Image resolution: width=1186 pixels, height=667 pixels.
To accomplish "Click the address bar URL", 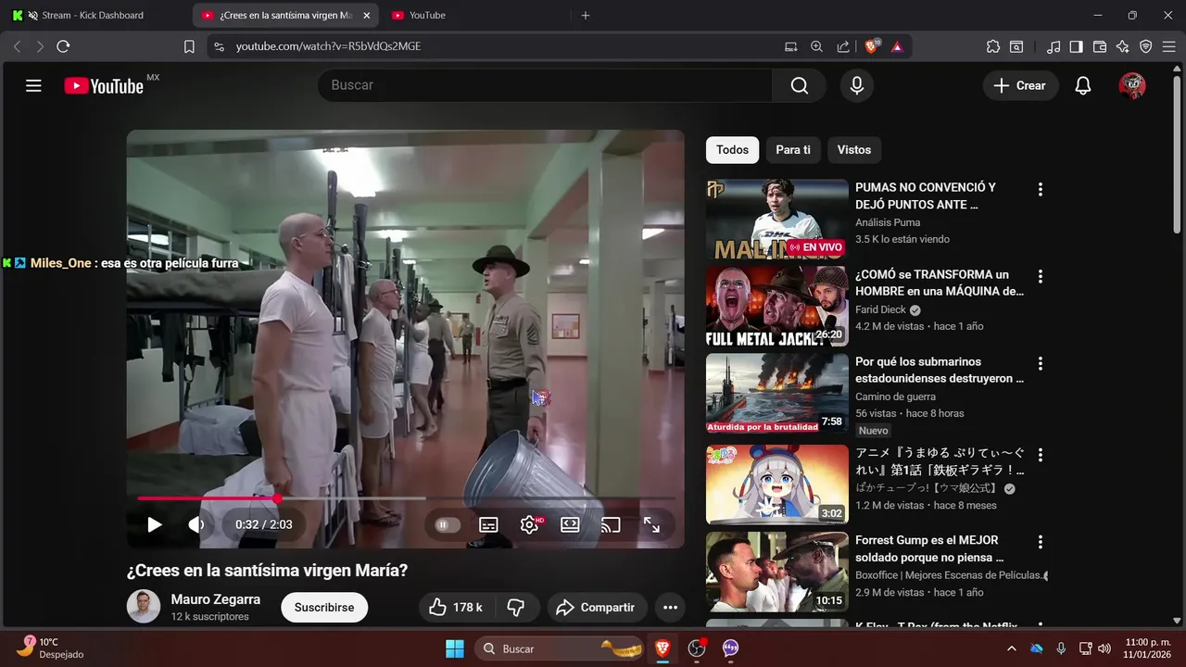I will click(328, 46).
